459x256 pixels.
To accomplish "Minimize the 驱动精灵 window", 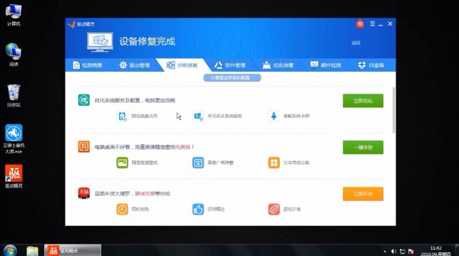I will click(x=380, y=25).
